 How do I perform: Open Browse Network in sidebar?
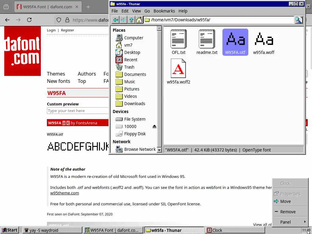click(136, 149)
